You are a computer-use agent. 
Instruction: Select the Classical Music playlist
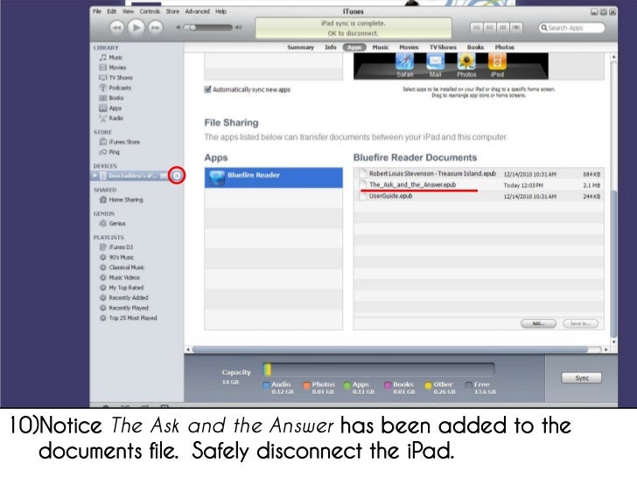tap(122, 267)
